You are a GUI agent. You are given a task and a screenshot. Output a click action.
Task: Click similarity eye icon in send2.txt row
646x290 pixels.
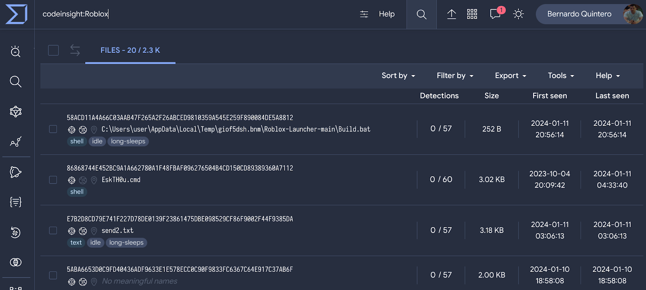(71, 231)
